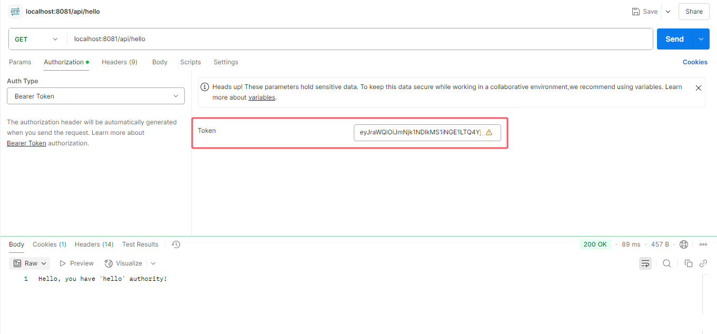Select the response Body tab
Image resolution: width=717 pixels, height=334 pixels.
pyautogui.click(x=17, y=244)
